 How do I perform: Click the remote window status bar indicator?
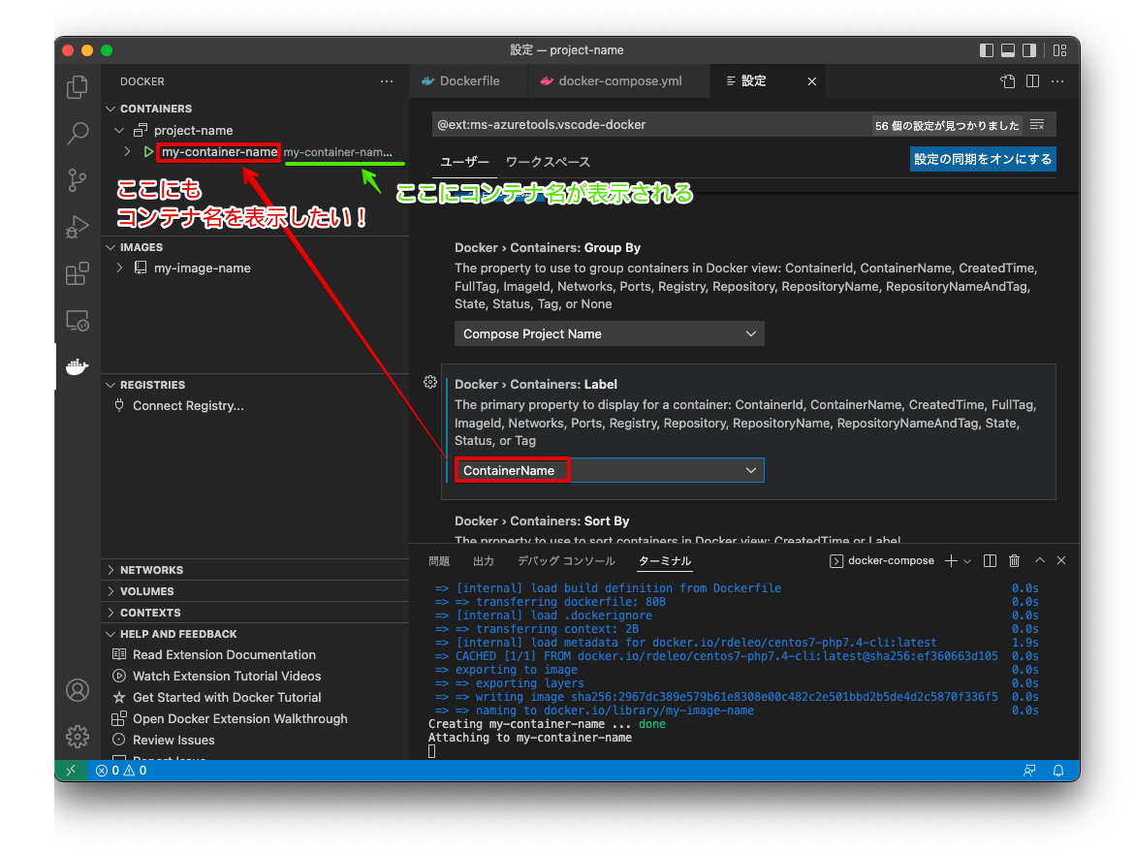tap(71, 771)
